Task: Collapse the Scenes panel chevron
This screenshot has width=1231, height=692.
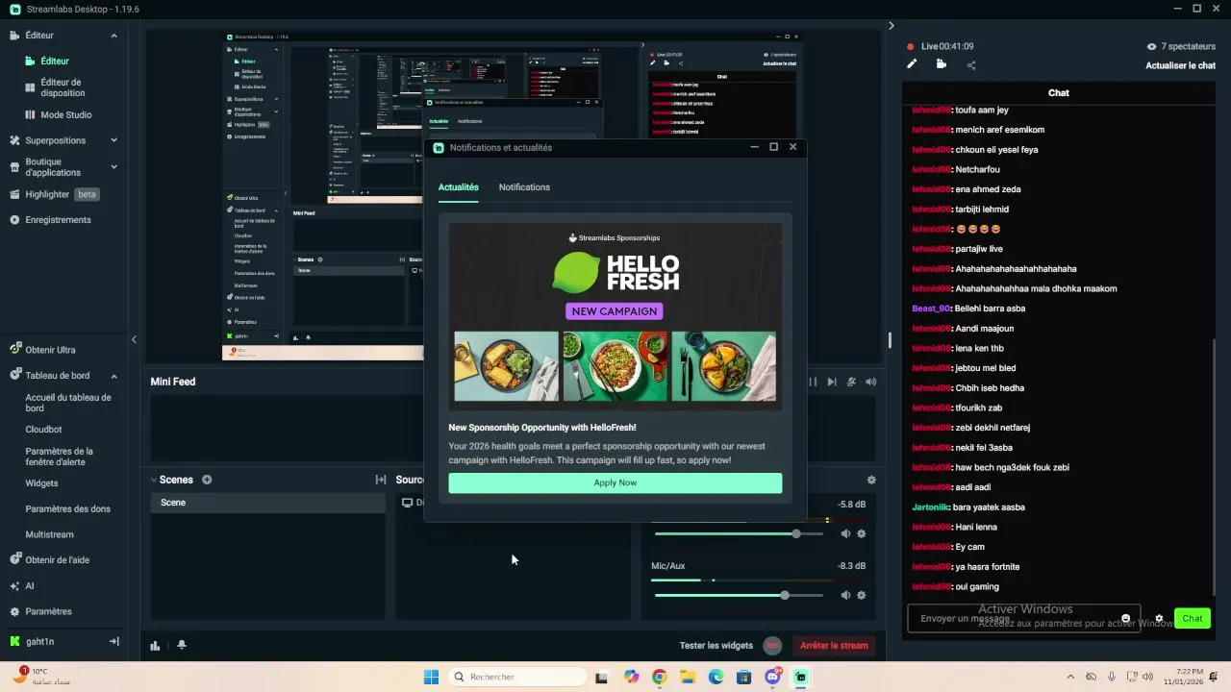Action: point(153,480)
